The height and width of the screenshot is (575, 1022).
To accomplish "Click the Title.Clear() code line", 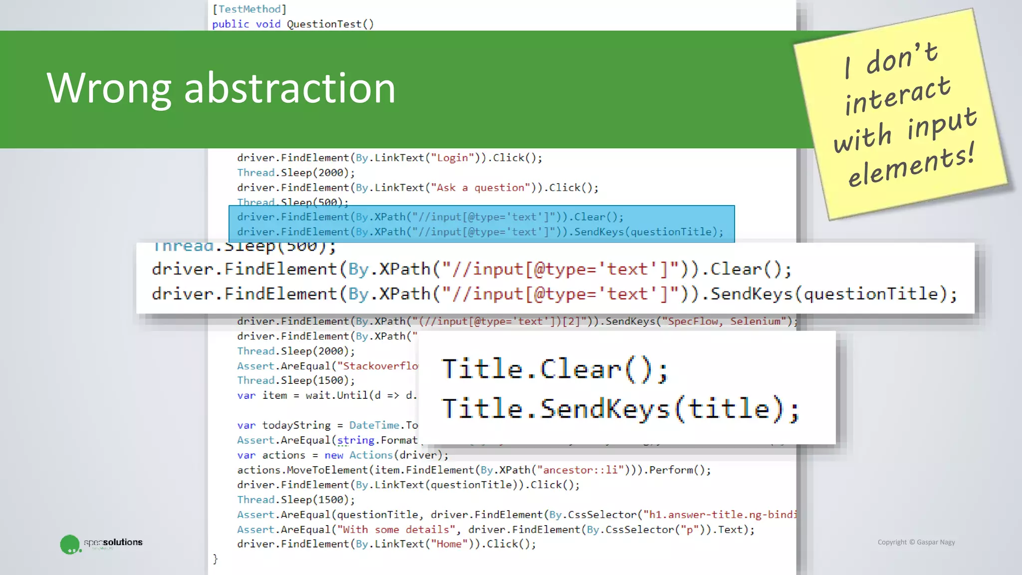I will (554, 370).
